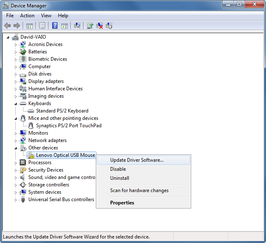Click the Forward arrow toolbar icon
This screenshot has height=243, width=266.
coord(16,26)
